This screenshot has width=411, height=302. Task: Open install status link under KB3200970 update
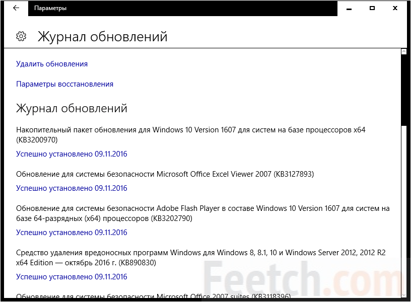click(x=72, y=154)
